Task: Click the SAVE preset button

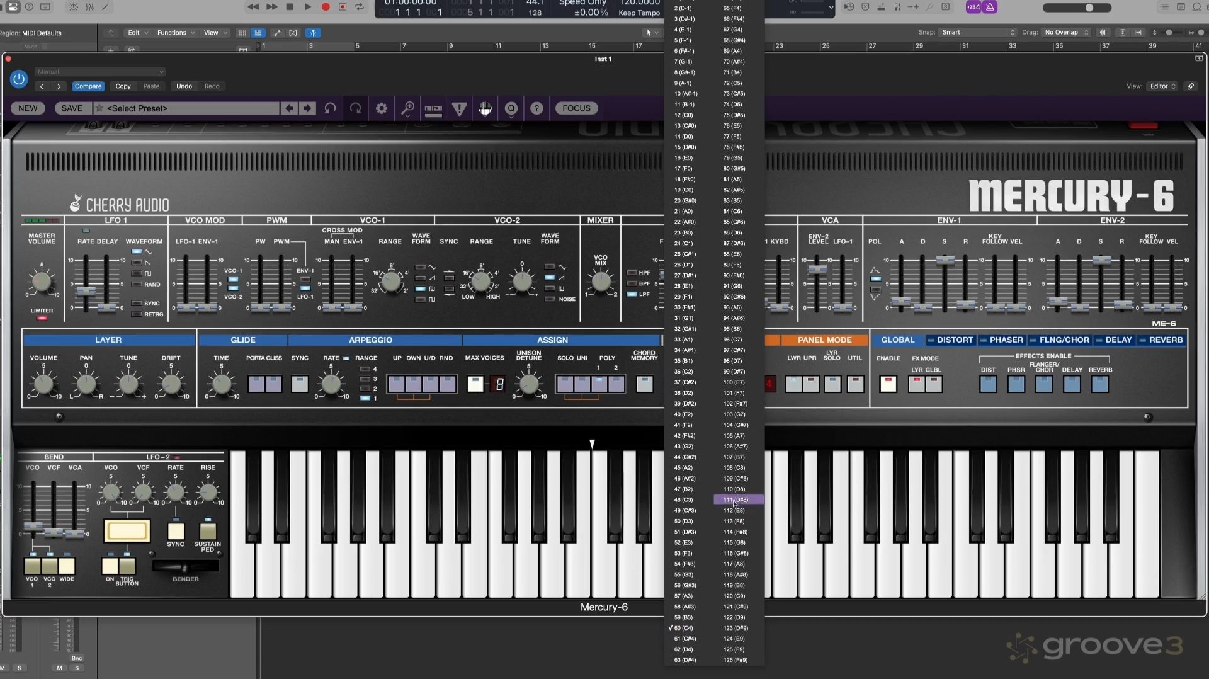Action: pyautogui.click(x=72, y=108)
